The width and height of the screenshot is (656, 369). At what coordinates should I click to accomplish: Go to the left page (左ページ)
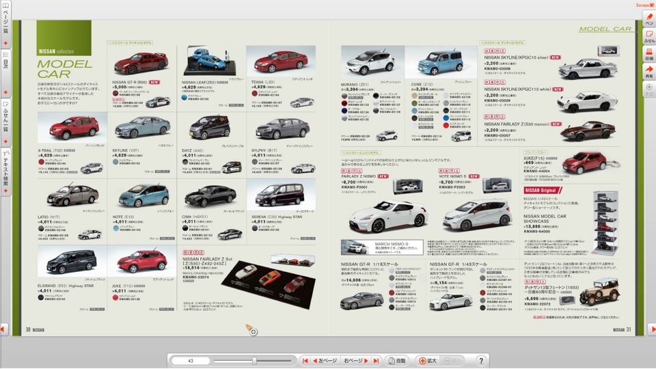325,361
